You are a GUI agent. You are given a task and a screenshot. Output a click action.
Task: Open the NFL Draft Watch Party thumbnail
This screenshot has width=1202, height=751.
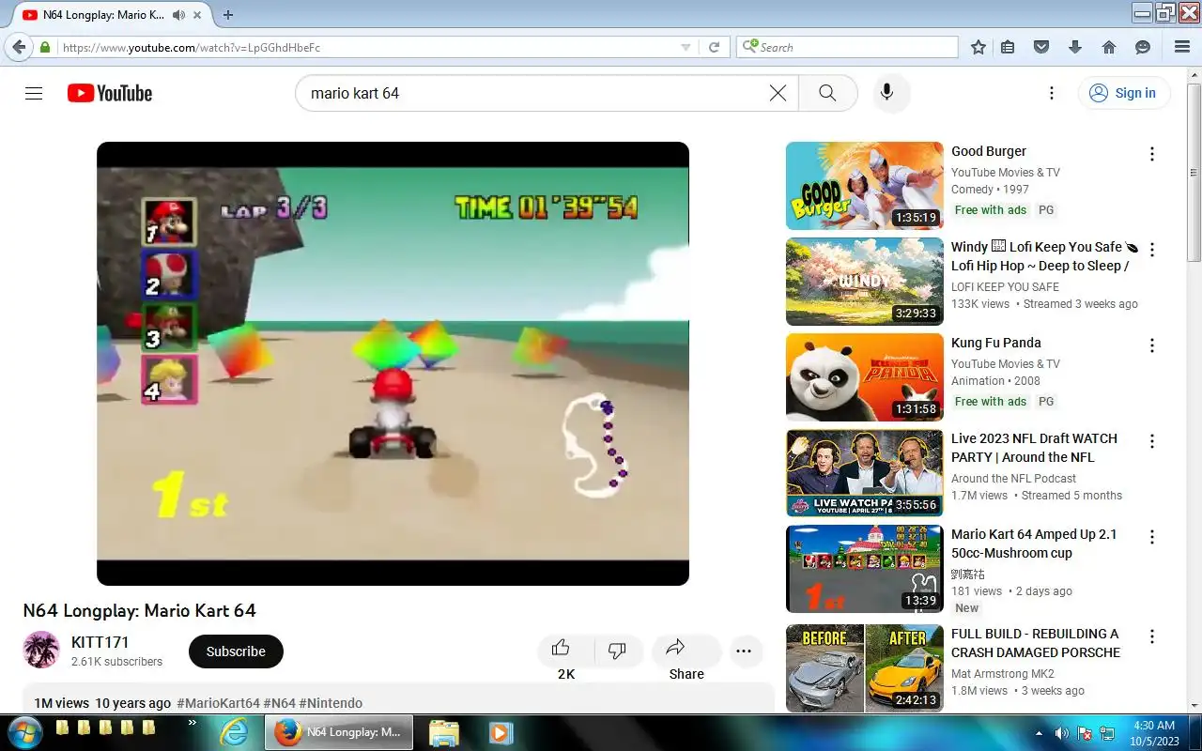(x=864, y=473)
